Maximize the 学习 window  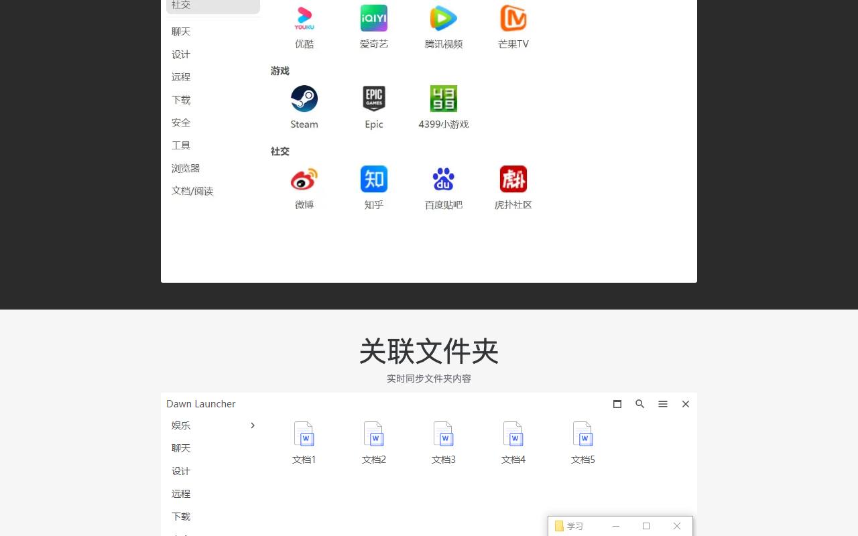[646, 527]
